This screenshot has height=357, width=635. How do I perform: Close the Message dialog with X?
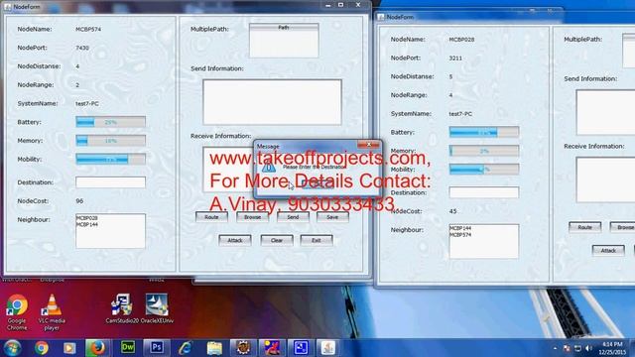click(x=368, y=145)
